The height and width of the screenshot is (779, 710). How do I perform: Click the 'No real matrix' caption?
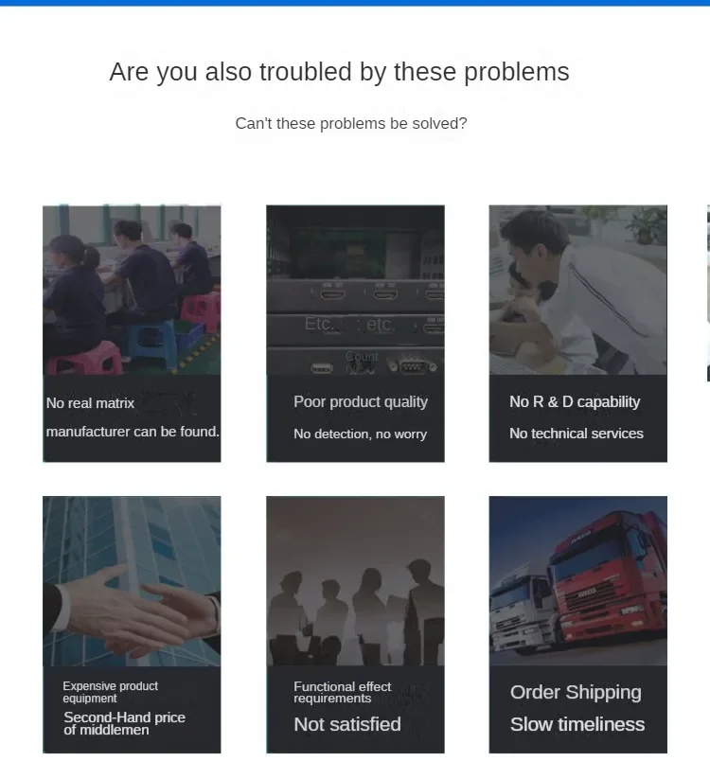pyautogui.click(x=90, y=403)
